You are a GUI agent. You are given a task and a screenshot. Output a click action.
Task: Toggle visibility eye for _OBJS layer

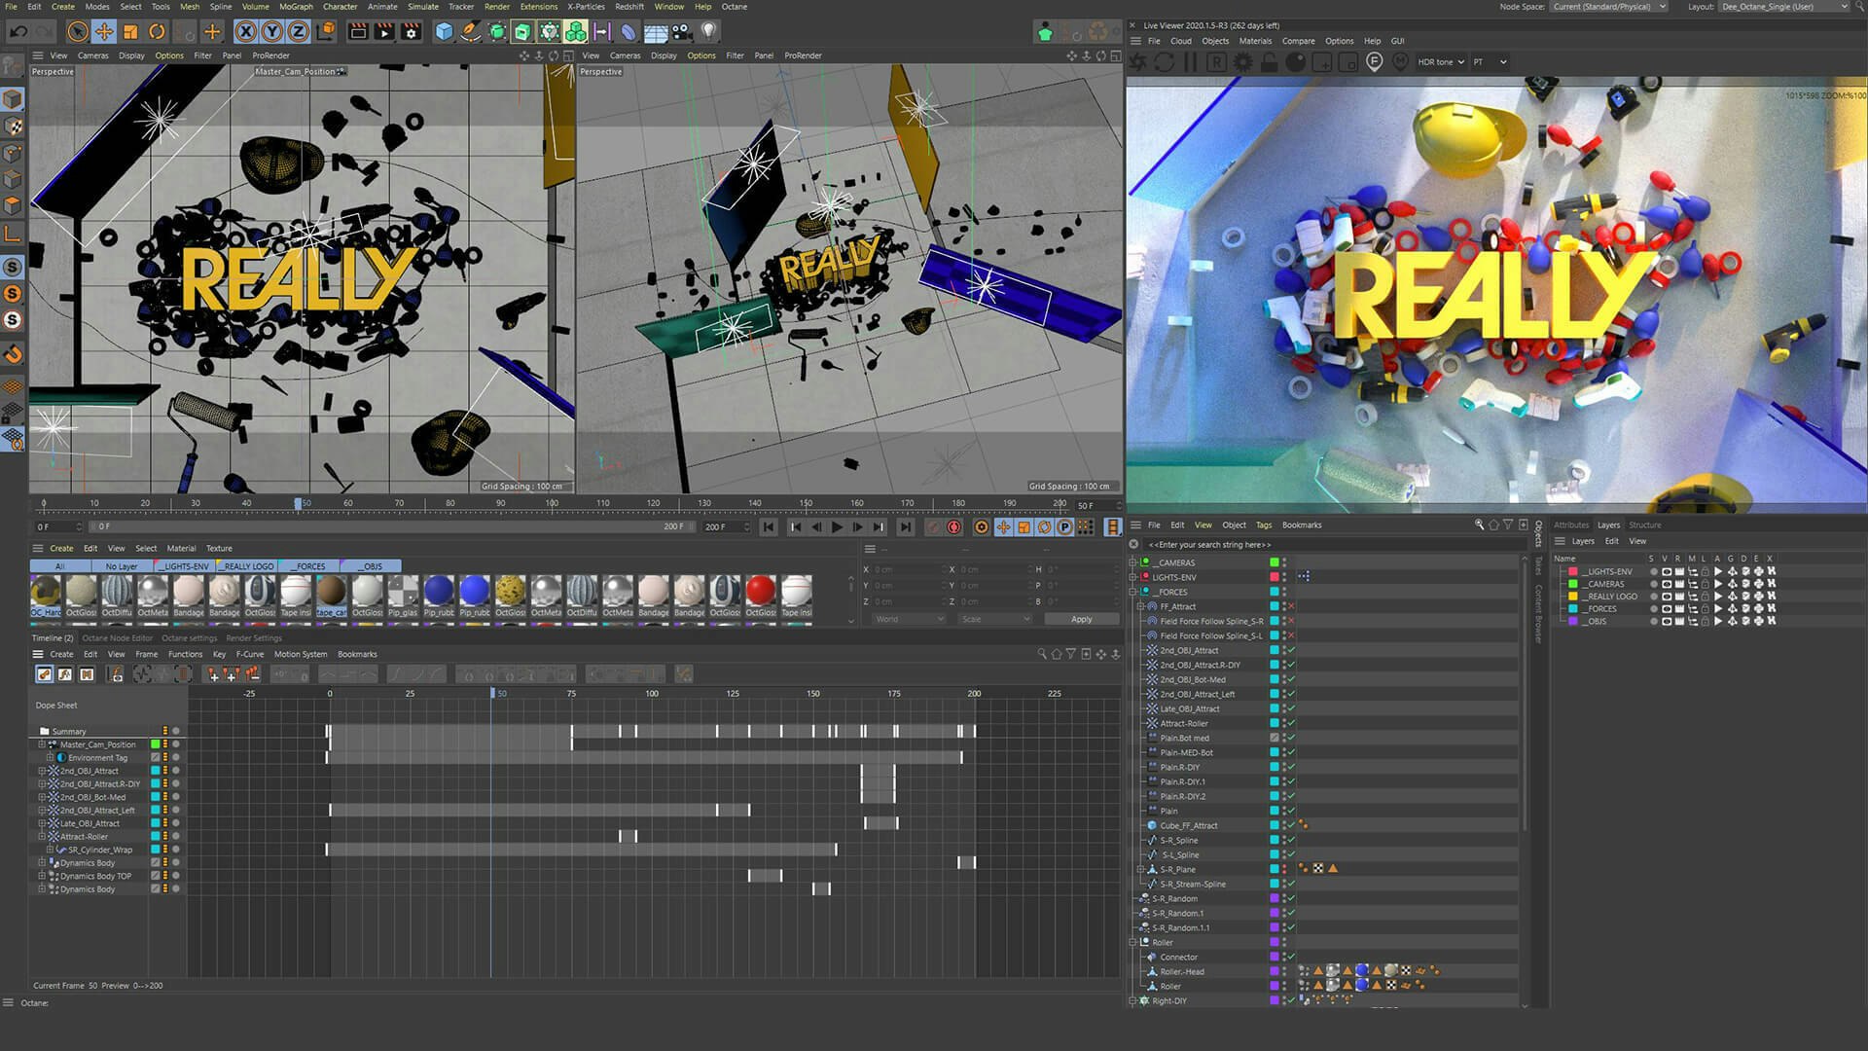pos(1666,621)
